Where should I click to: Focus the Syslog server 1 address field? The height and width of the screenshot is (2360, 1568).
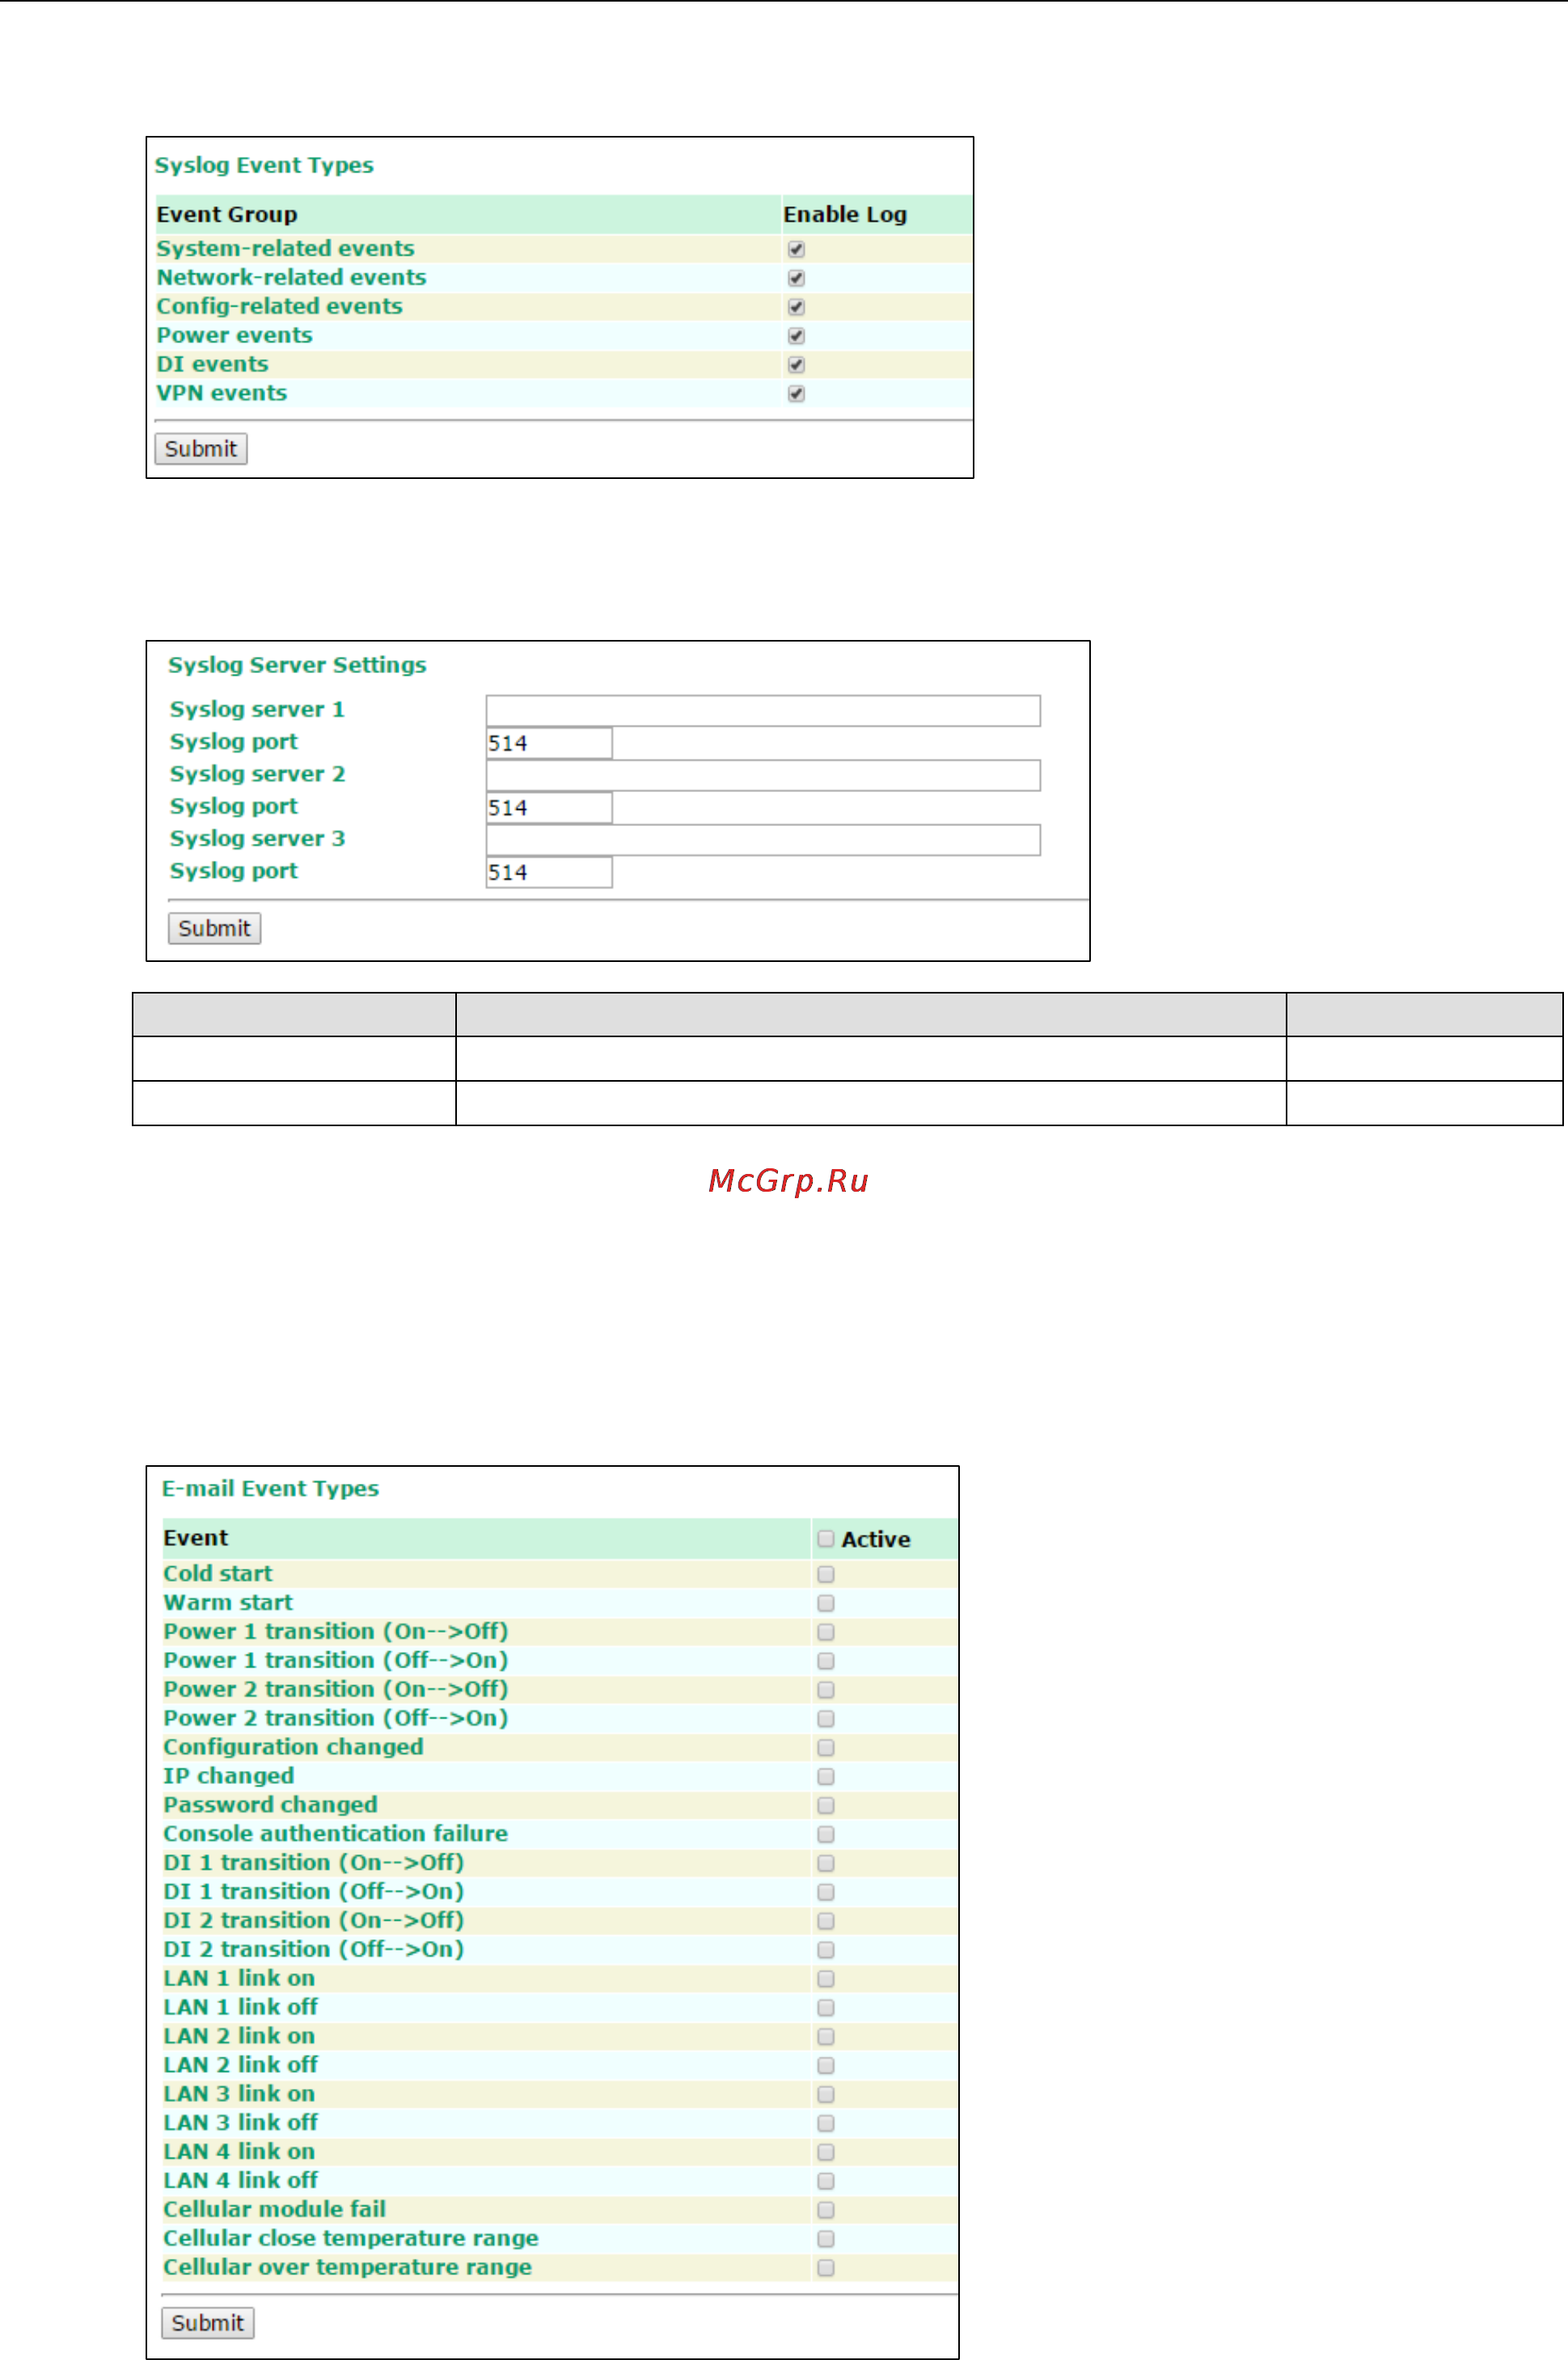pos(763,710)
